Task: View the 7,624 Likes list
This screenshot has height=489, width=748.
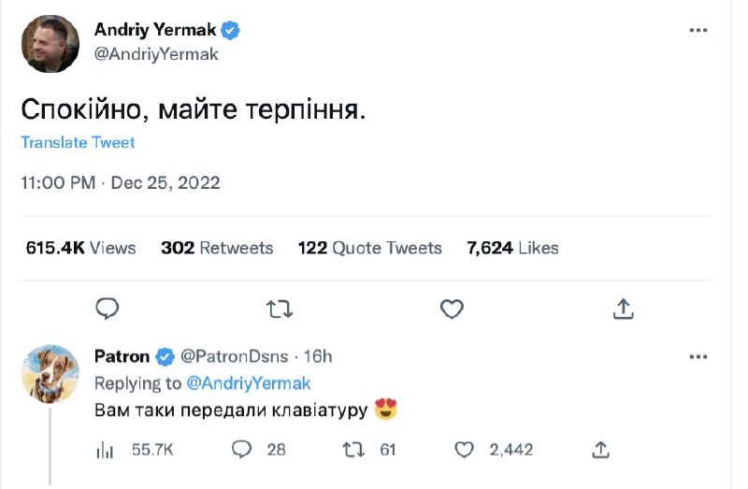Action: 512,248
